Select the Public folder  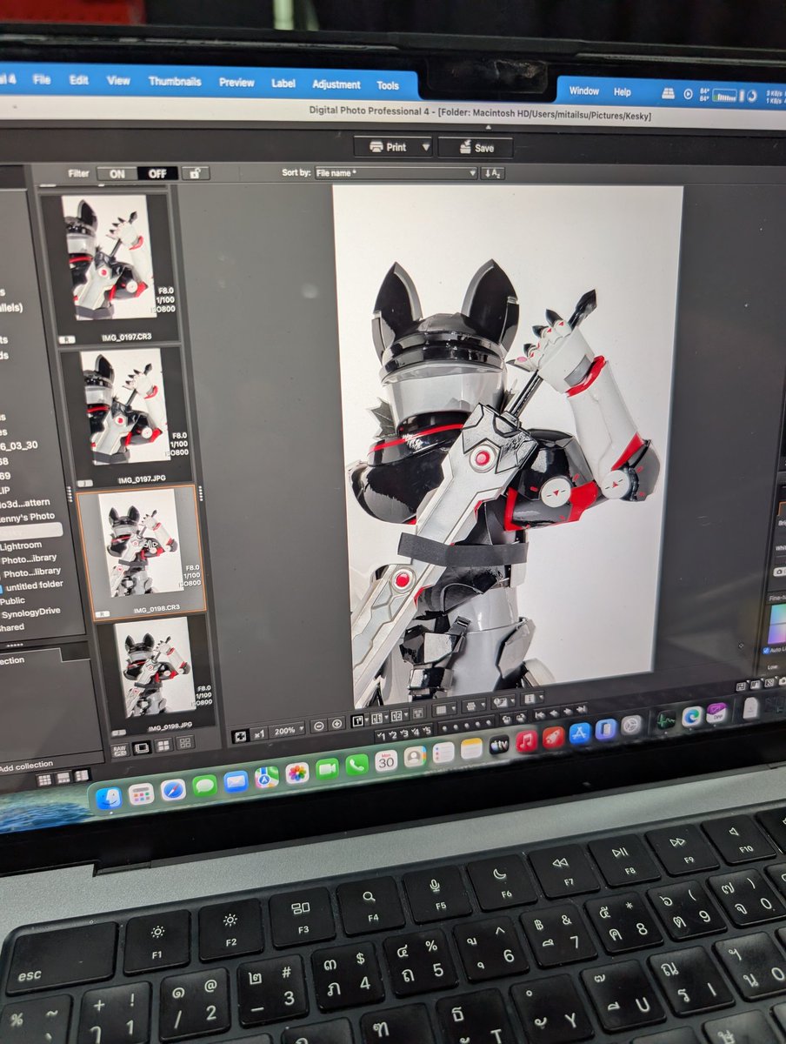click(13, 600)
